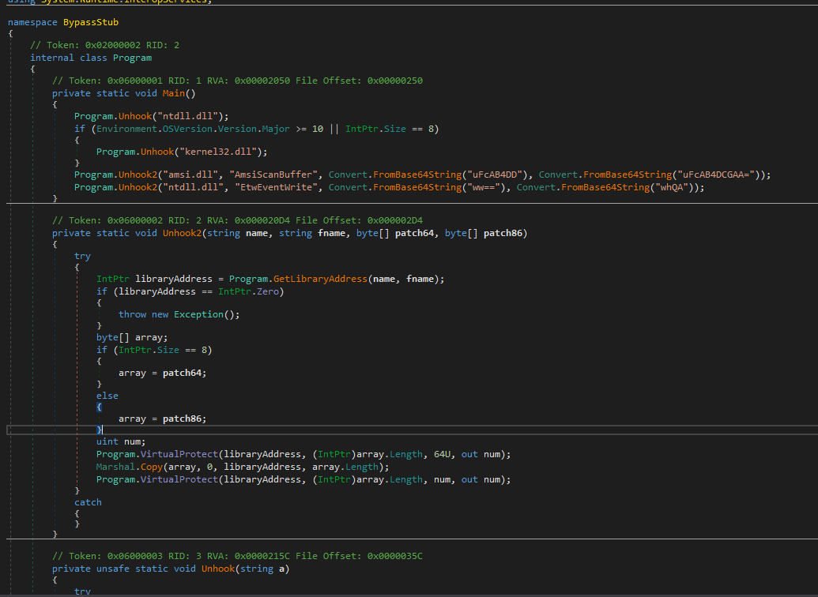
Task: Click Exception in the throw statement
Action: point(198,314)
